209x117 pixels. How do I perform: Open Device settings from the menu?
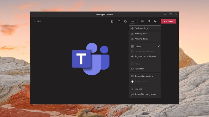pyautogui.click(x=145, y=28)
